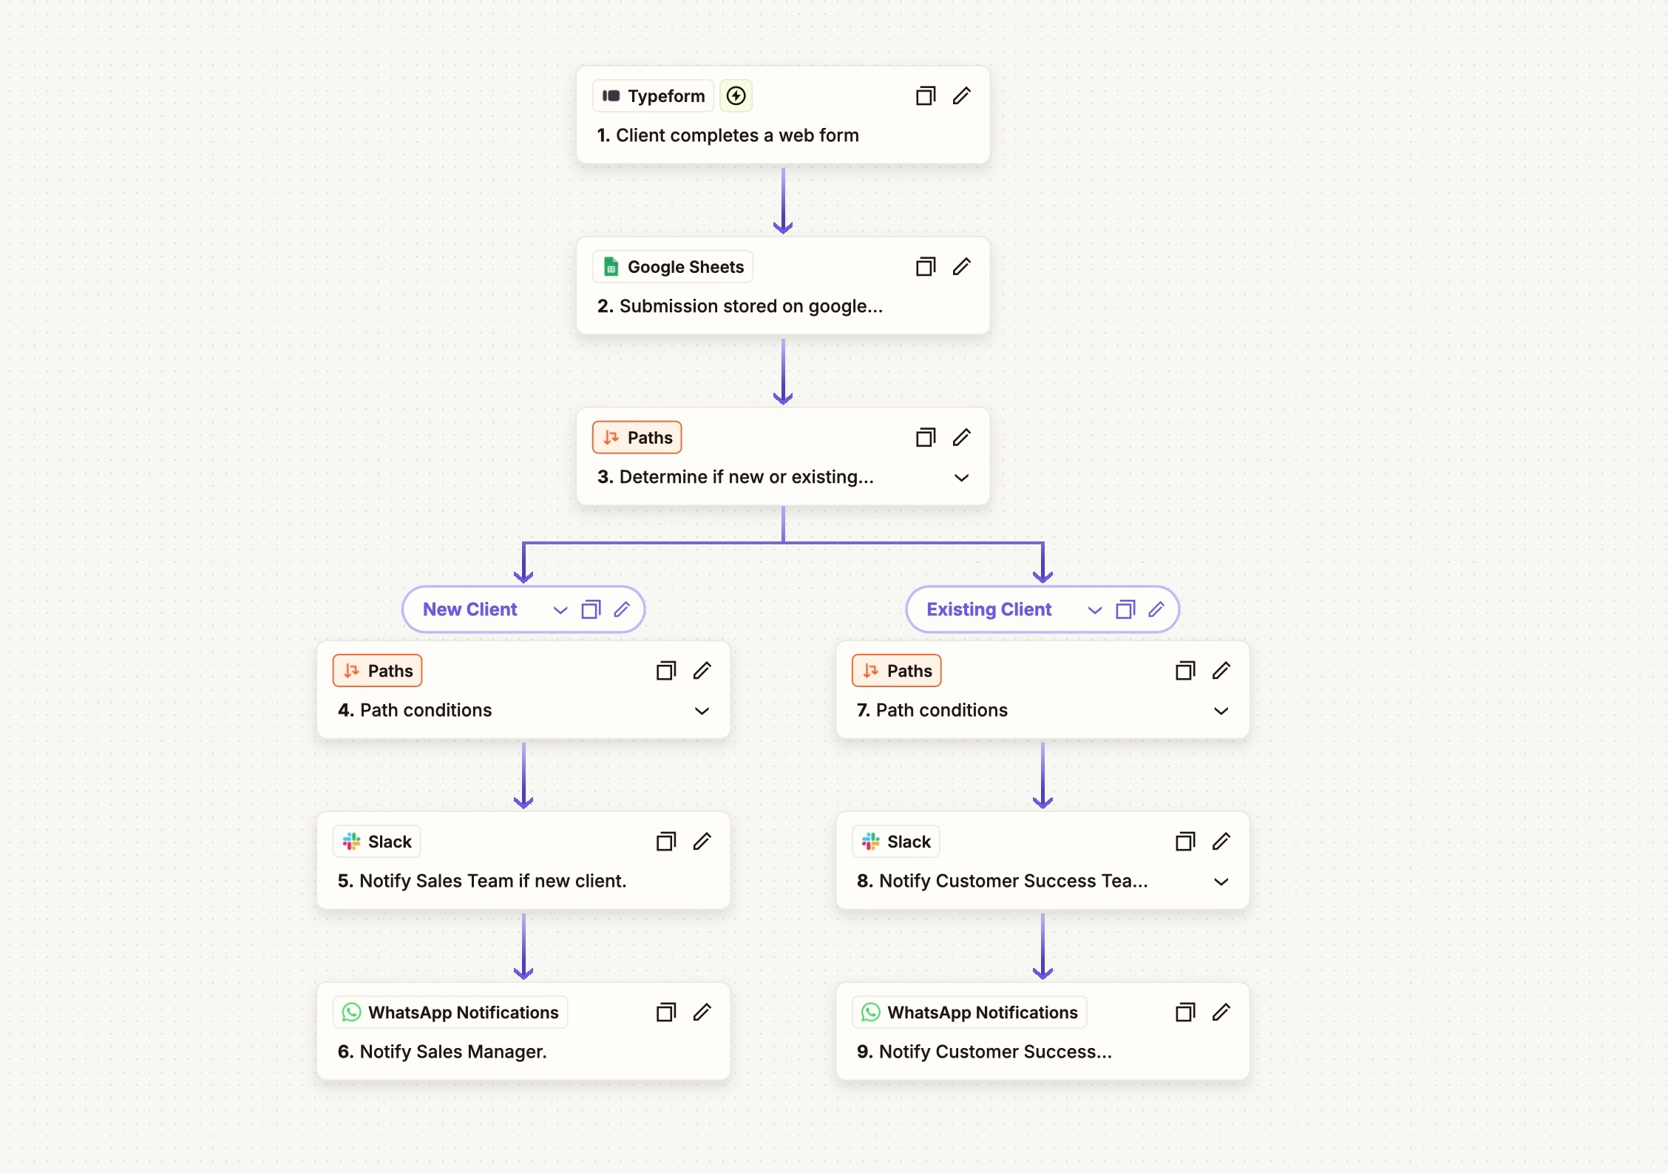
Task: Duplicate the Existing Client path
Action: (x=1125, y=609)
